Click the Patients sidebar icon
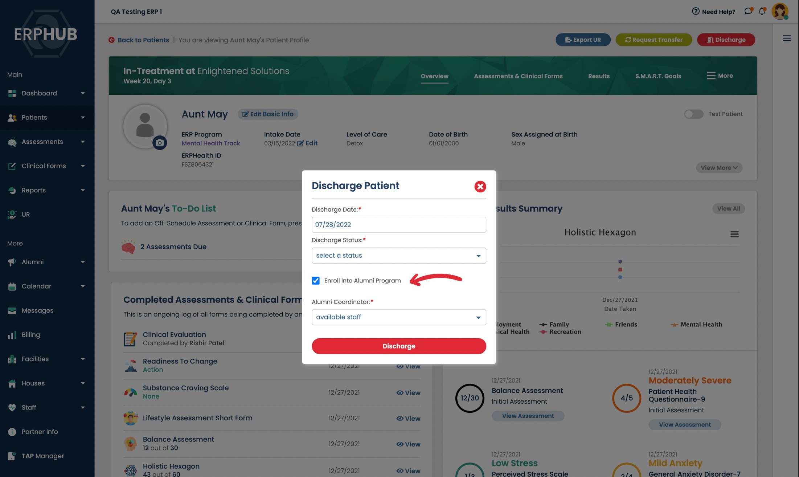Screen dimensions: 799x477 pyautogui.click(x=12, y=118)
